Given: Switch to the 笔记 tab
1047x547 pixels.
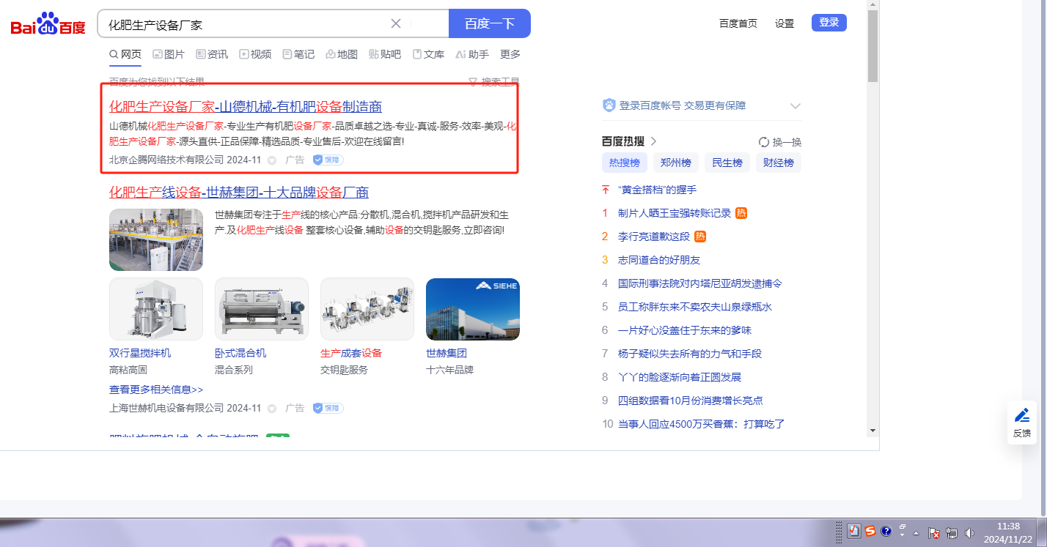Looking at the screenshot, I should pyautogui.click(x=298, y=54).
